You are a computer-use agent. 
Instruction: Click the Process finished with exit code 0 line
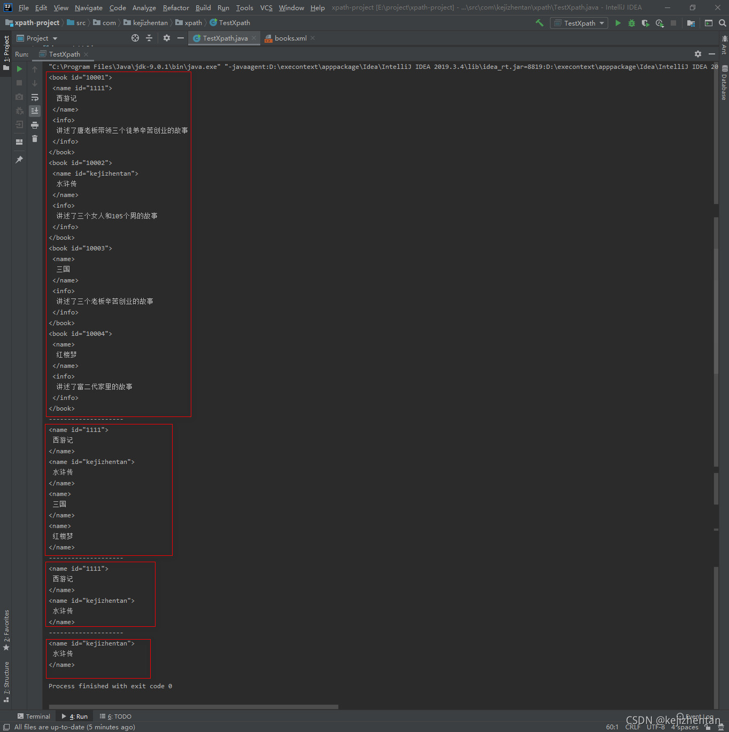pyautogui.click(x=110, y=686)
